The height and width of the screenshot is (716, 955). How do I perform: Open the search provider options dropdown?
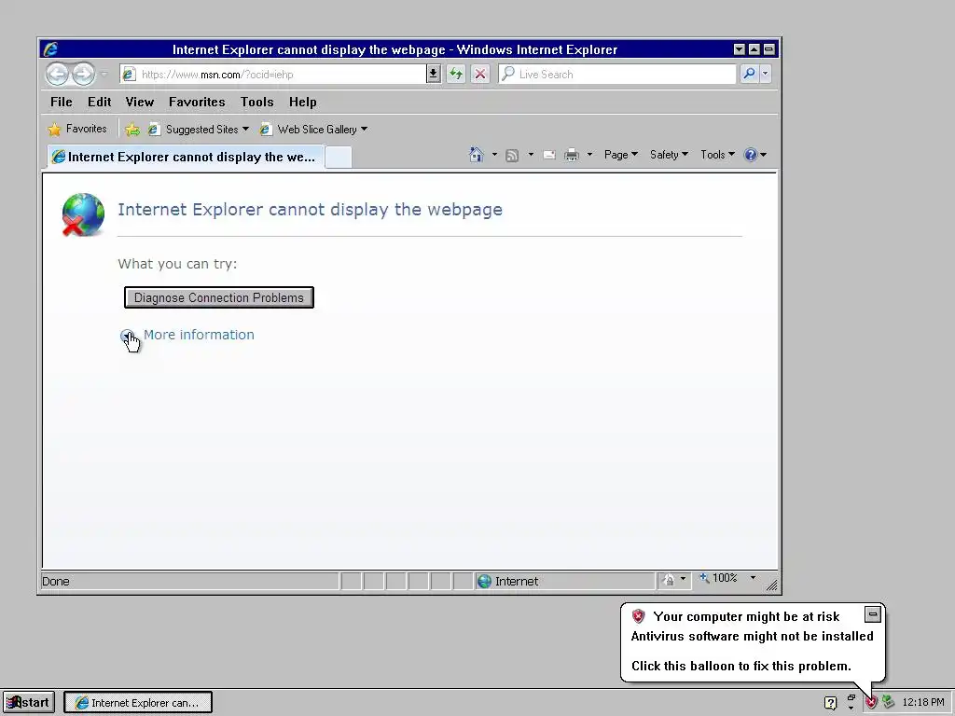pyautogui.click(x=765, y=74)
